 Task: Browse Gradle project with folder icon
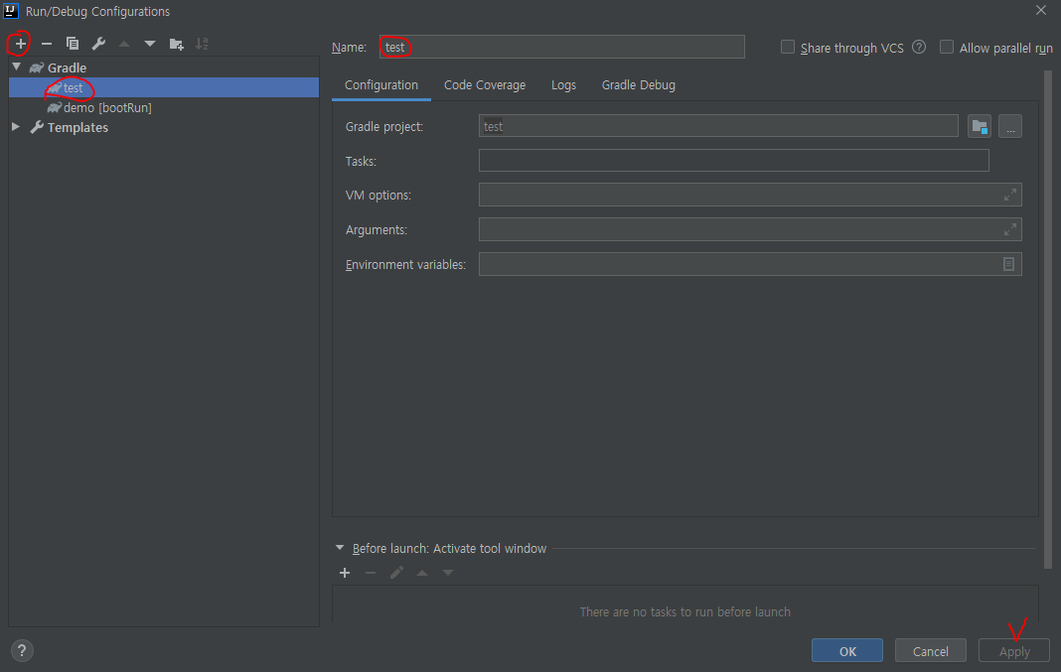coord(979,126)
